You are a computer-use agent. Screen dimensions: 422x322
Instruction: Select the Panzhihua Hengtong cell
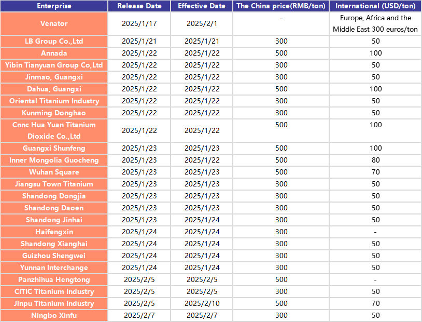pos(54,279)
